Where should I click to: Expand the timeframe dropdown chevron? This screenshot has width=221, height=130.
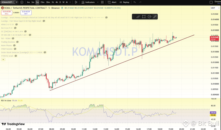70,2
